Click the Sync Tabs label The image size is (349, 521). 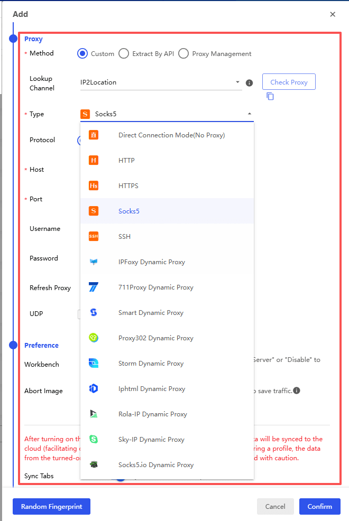[x=39, y=476]
